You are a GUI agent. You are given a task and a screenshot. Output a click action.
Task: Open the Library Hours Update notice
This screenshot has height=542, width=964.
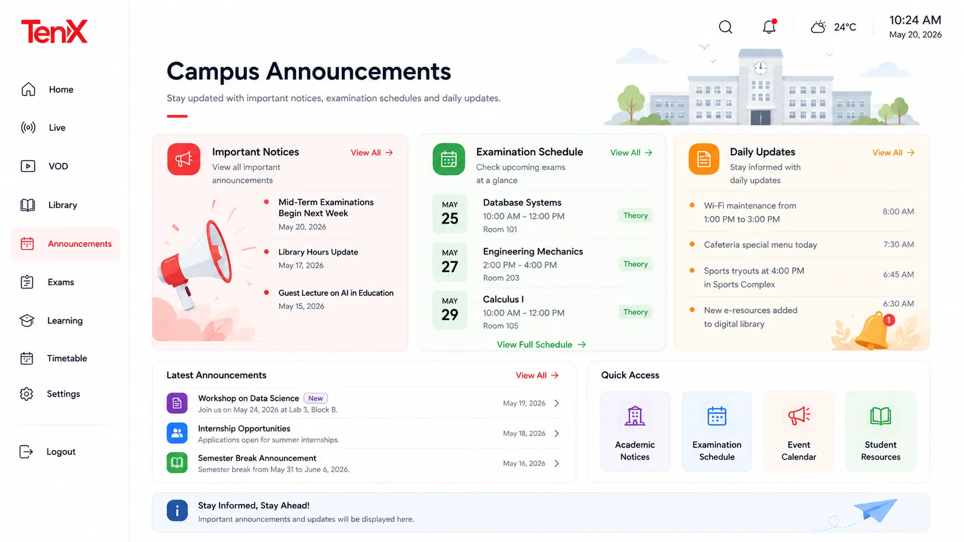click(x=329, y=259)
